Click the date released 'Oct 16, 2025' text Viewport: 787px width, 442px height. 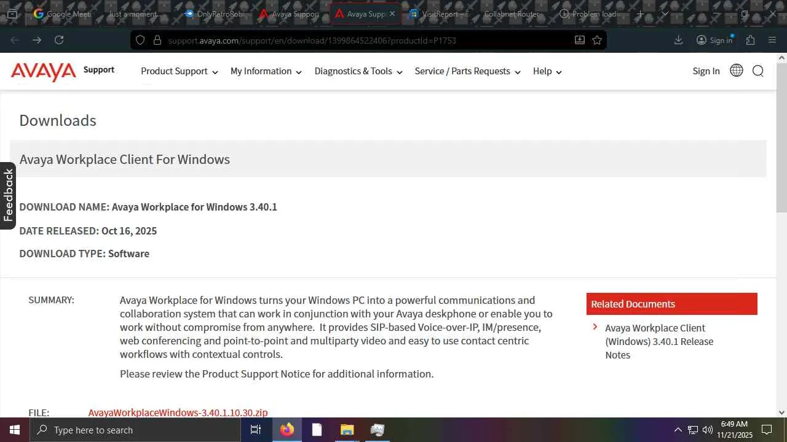(x=129, y=231)
